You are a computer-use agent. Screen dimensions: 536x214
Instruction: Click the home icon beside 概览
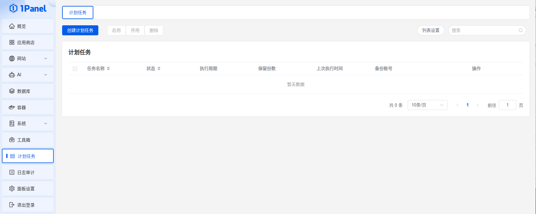coord(12,26)
